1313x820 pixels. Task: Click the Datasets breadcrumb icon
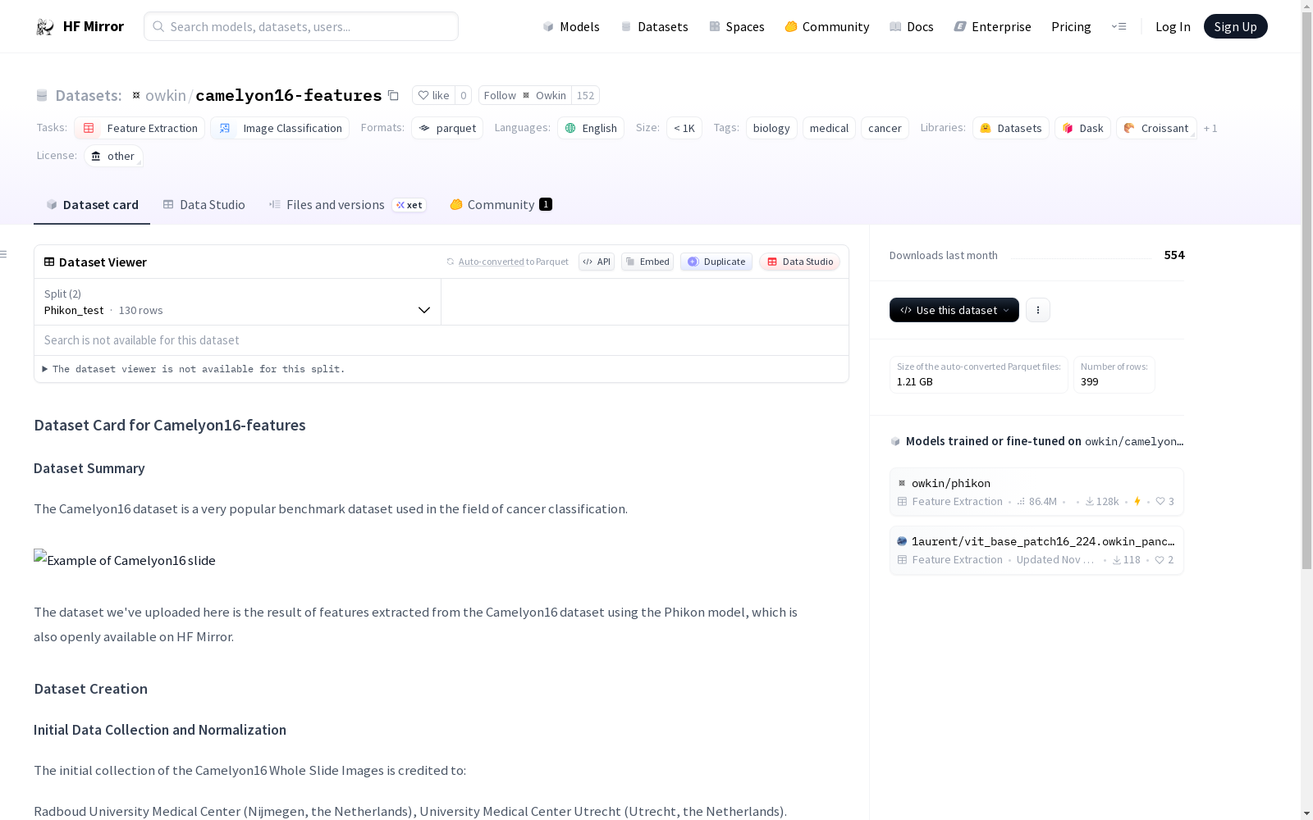pos(42,95)
